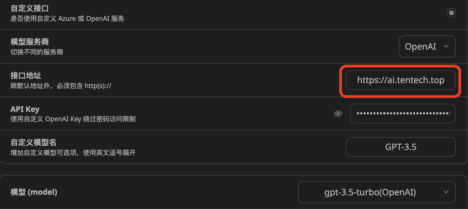Screen dimensions: 468x209
Task: Click the 模型 (model) label
Action: (x=34, y=192)
